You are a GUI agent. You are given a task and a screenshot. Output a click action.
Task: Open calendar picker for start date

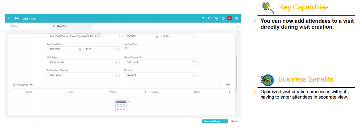(157, 37)
